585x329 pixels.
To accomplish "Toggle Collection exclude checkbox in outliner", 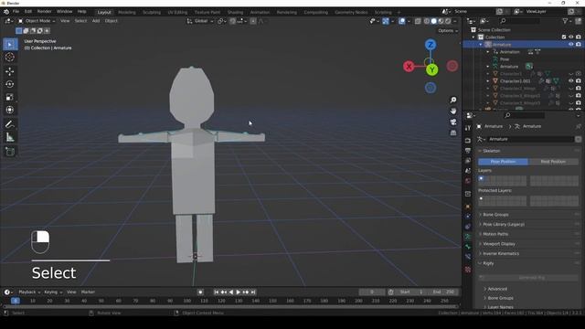I will (564, 37).
